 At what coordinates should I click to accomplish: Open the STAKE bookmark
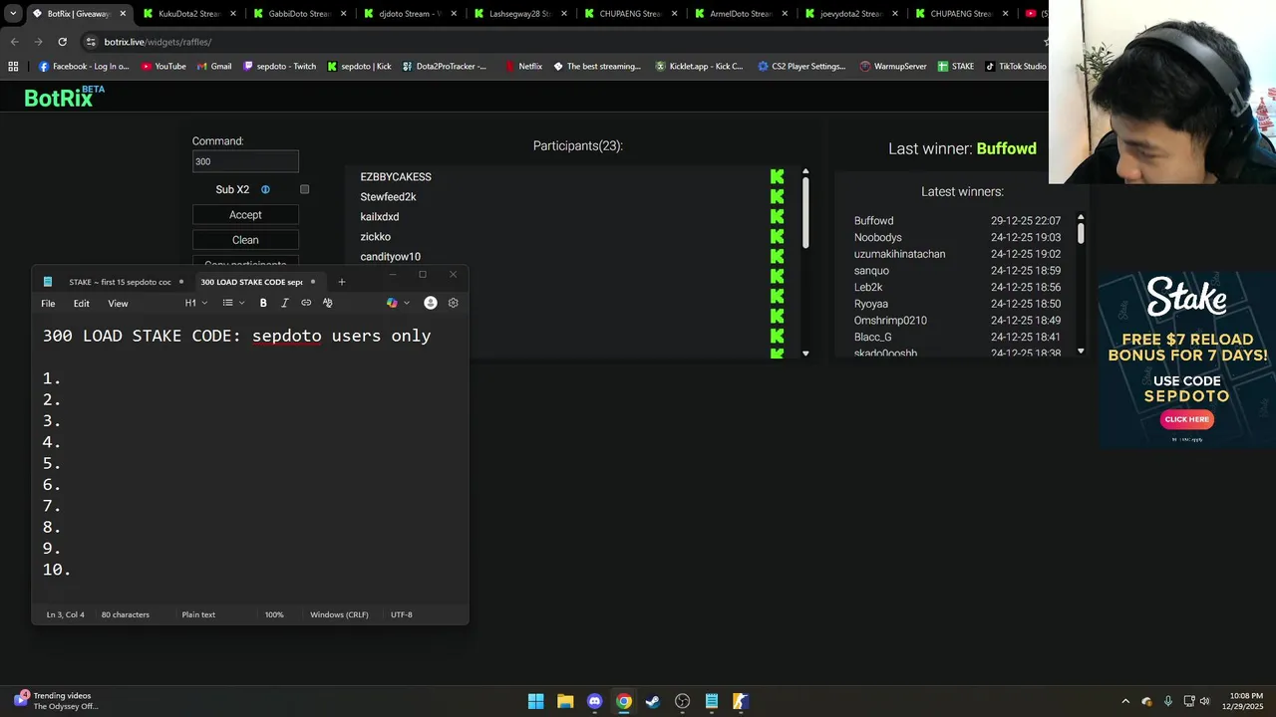click(x=955, y=67)
